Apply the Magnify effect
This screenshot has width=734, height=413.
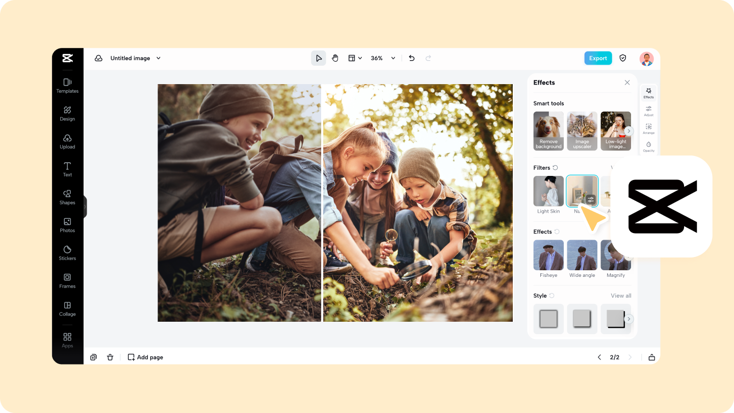click(616, 259)
